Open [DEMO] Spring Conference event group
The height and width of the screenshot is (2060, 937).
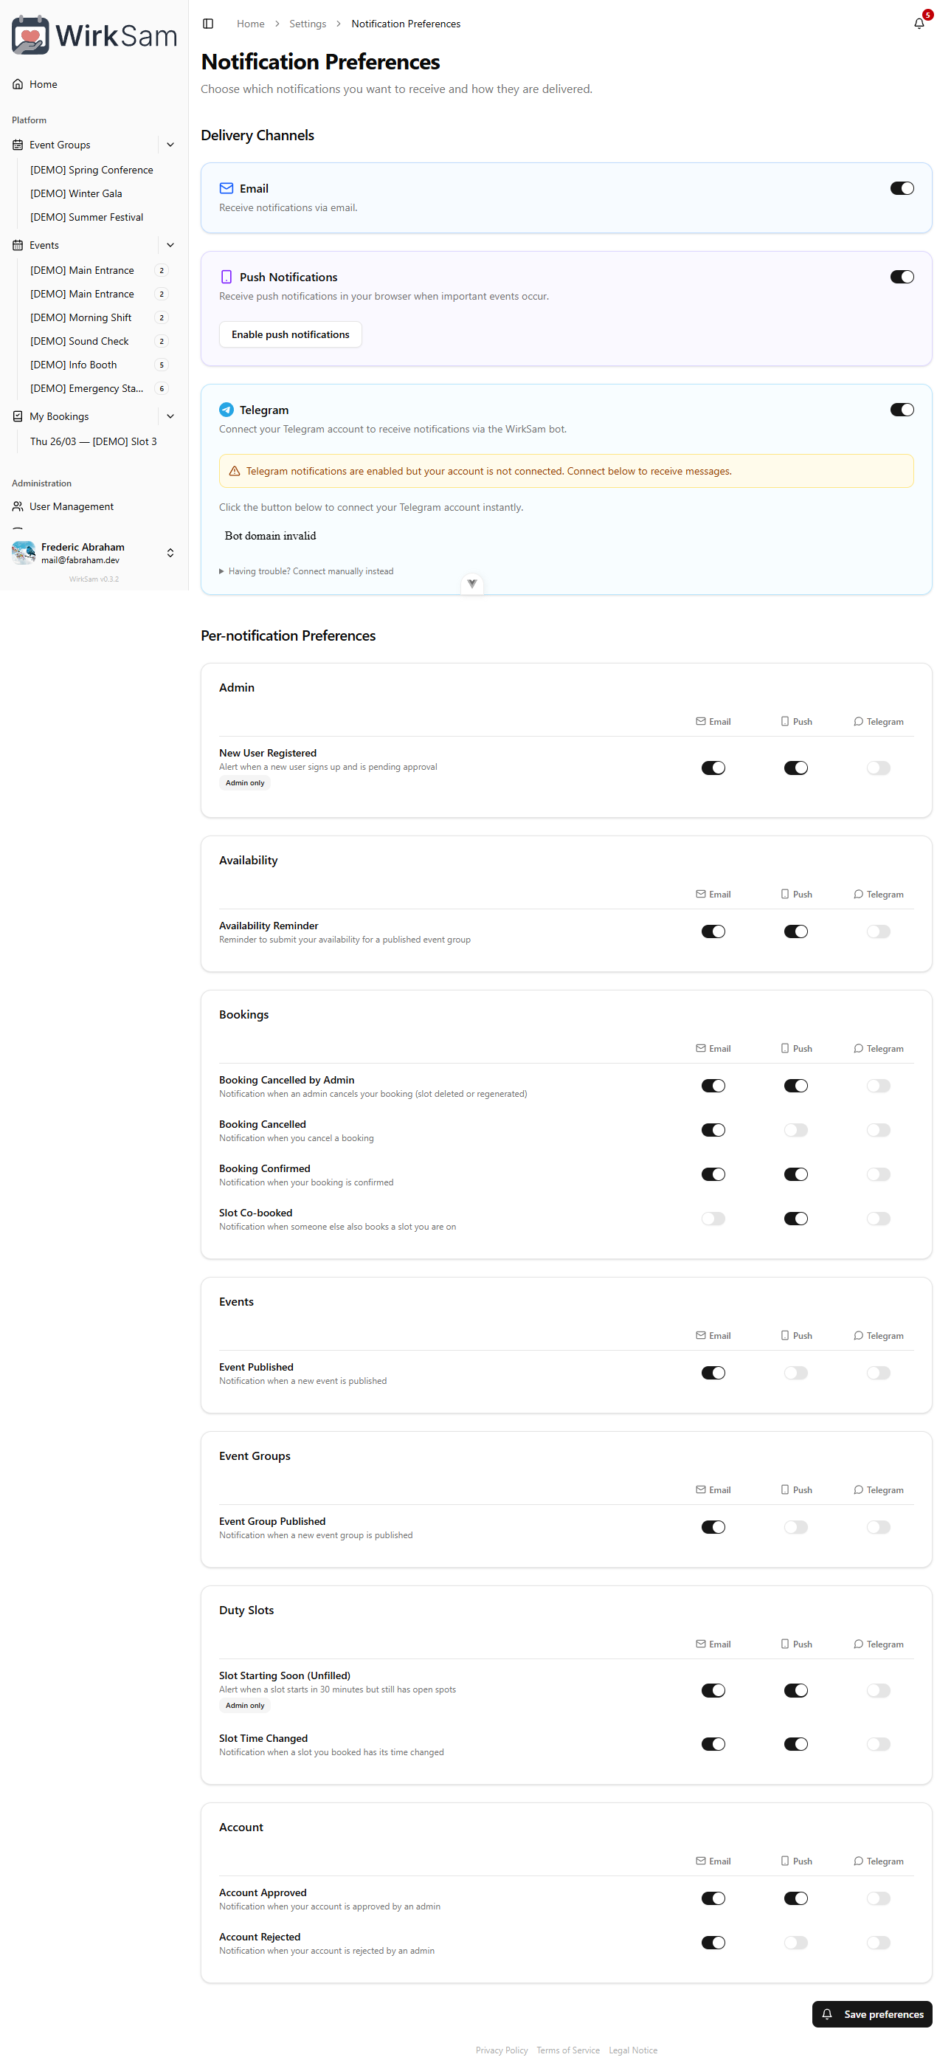[92, 170]
